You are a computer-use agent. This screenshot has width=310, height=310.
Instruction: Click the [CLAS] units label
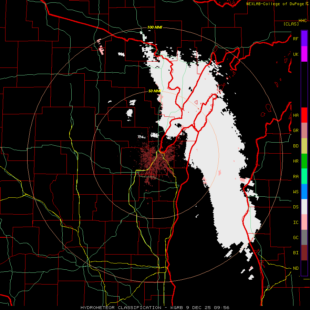pos(291,24)
